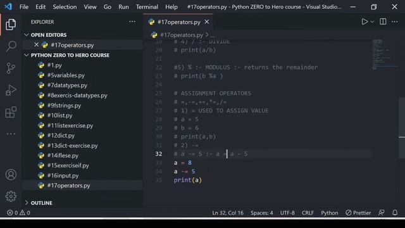The width and height of the screenshot is (405, 228).
Task: Run Python file with play button
Action: tap(364, 22)
